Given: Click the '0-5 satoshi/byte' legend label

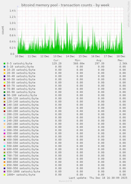Looking at the screenshot, I should (x=20, y=64).
